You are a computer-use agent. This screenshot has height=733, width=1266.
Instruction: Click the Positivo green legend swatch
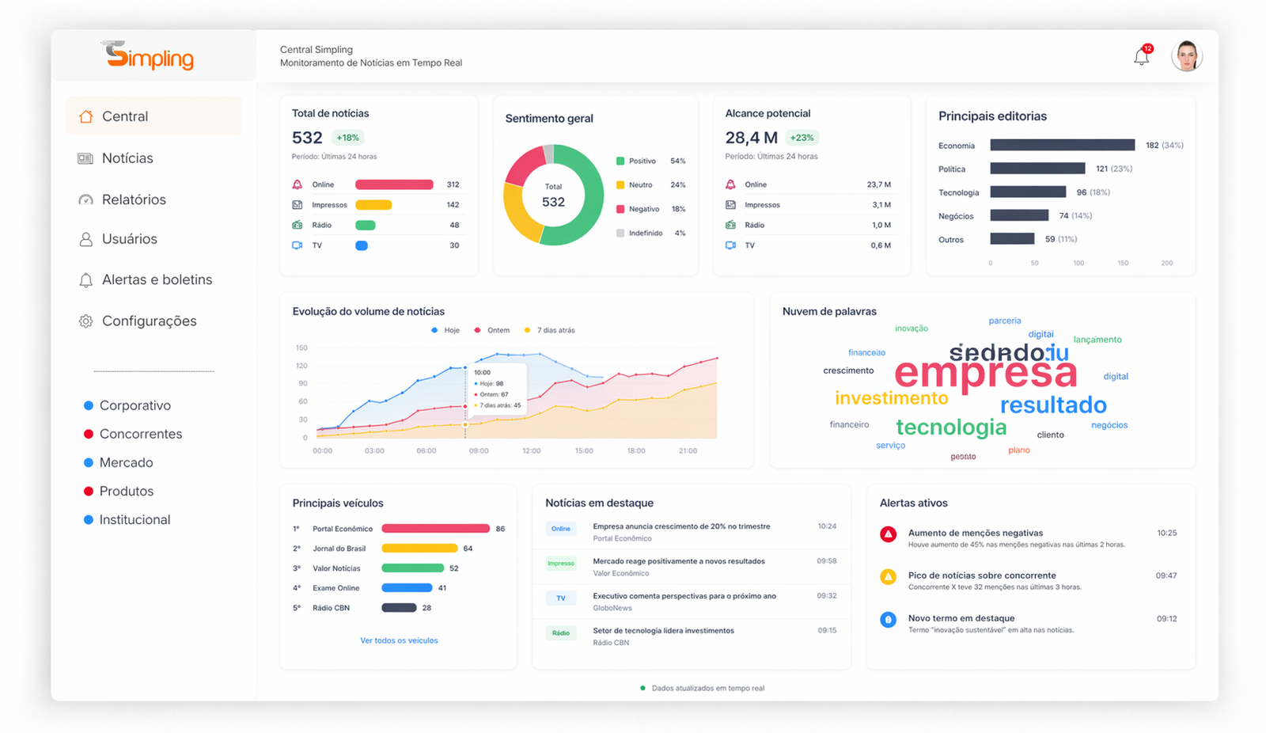tap(620, 161)
